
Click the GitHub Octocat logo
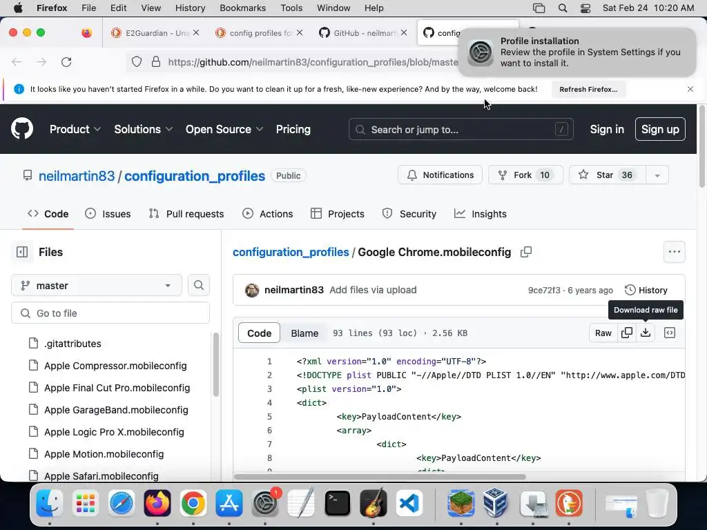tap(22, 129)
